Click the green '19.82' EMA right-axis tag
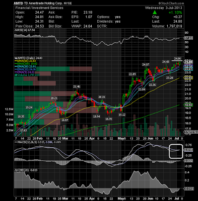This screenshot has height=201, width=198. [x=188, y=105]
